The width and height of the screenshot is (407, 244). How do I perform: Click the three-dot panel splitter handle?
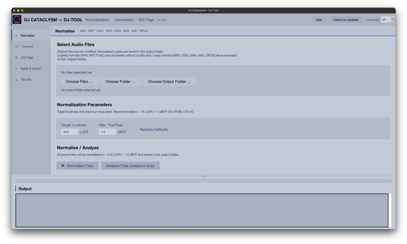pos(203,176)
